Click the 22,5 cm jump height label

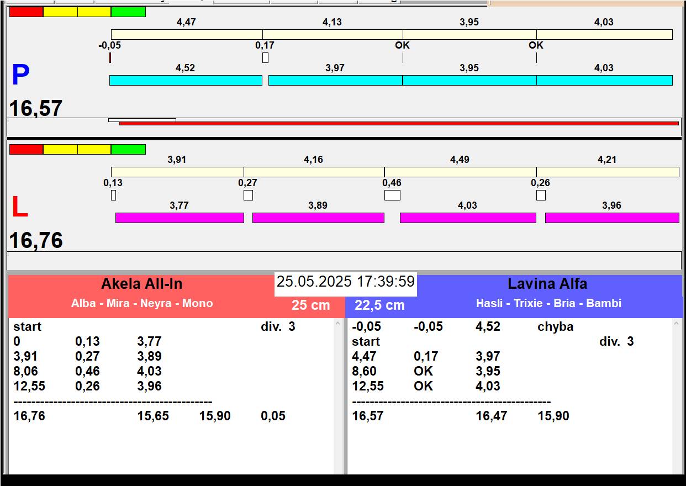(x=379, y=305)
